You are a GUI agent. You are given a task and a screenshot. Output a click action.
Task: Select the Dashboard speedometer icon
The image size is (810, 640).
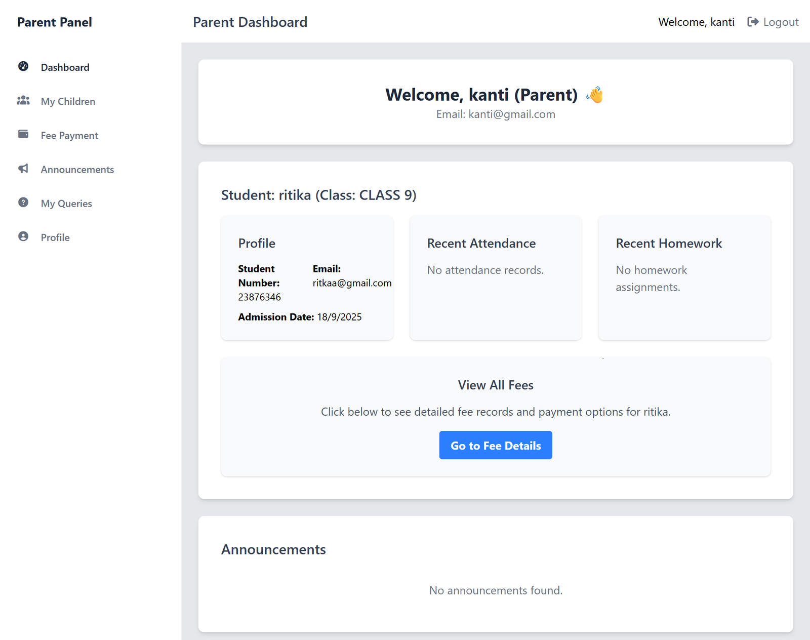23,67
